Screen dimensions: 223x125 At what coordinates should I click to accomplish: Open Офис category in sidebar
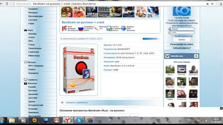pos(31,24)
